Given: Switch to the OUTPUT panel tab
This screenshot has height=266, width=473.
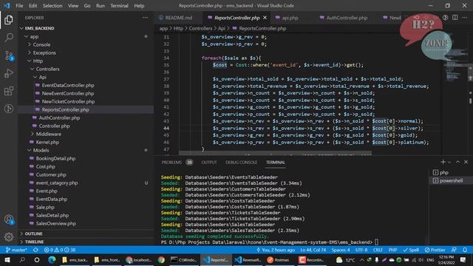Looking at the screenshot, I should [209, 163].
